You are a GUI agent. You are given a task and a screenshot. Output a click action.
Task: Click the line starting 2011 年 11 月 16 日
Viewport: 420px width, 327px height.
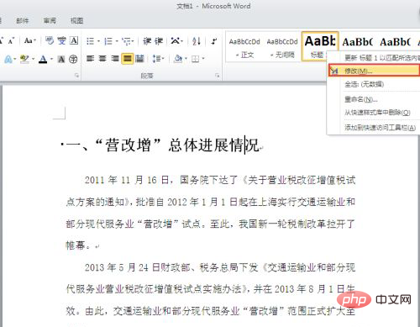pyautogui.click(x=220, y=180)
